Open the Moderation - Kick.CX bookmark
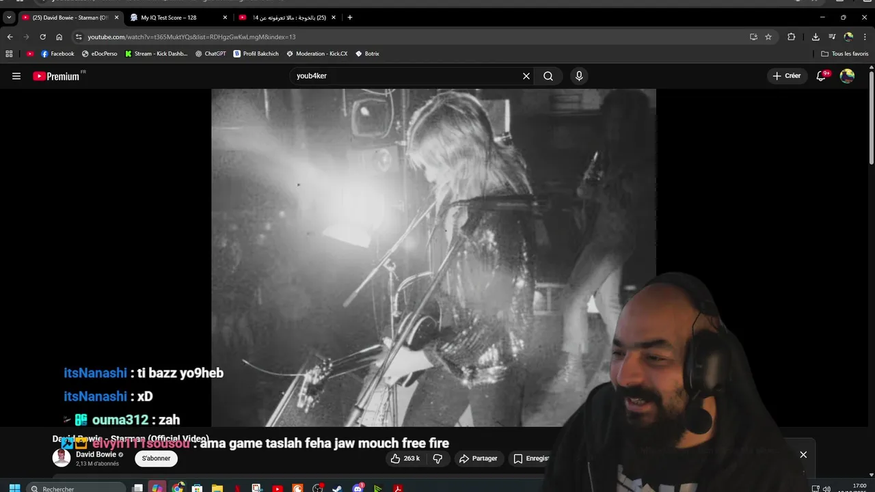 tap(317, 53)
